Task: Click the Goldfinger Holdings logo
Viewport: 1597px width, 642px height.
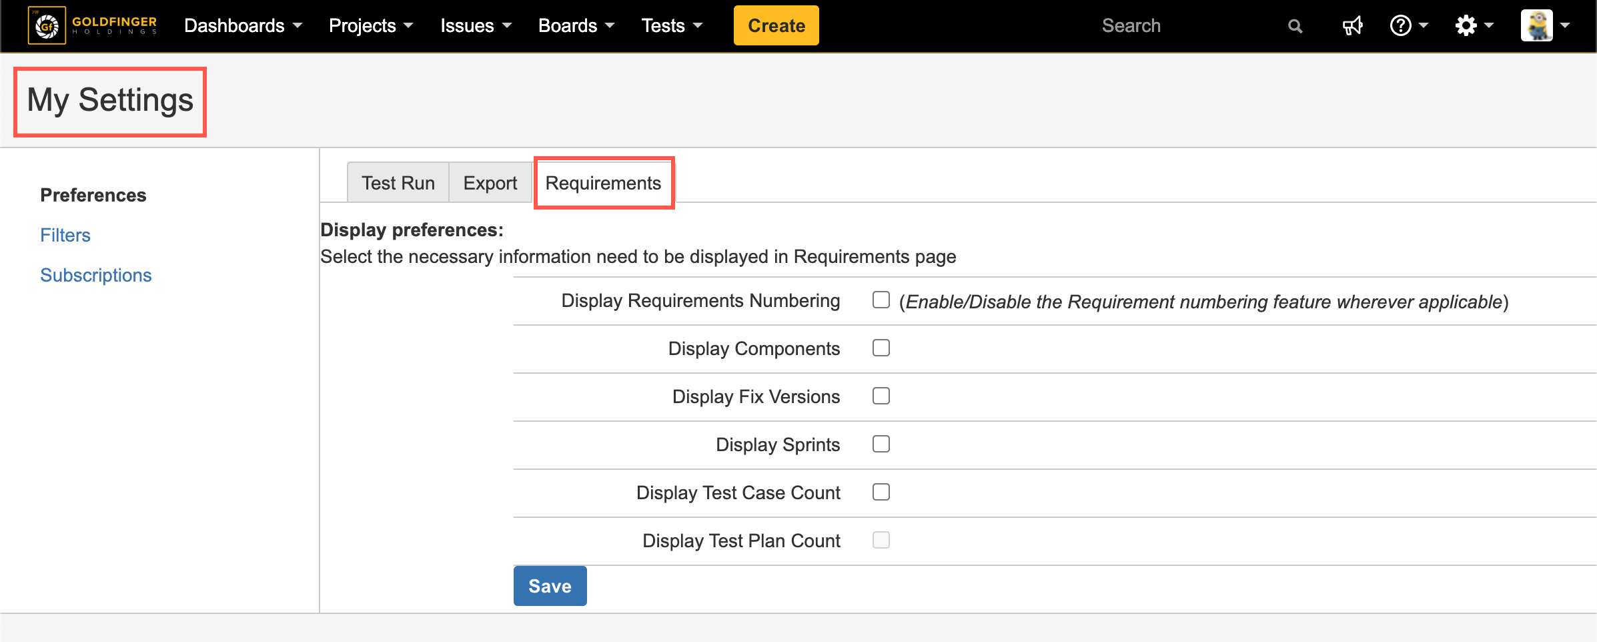Action: point(93,25)
